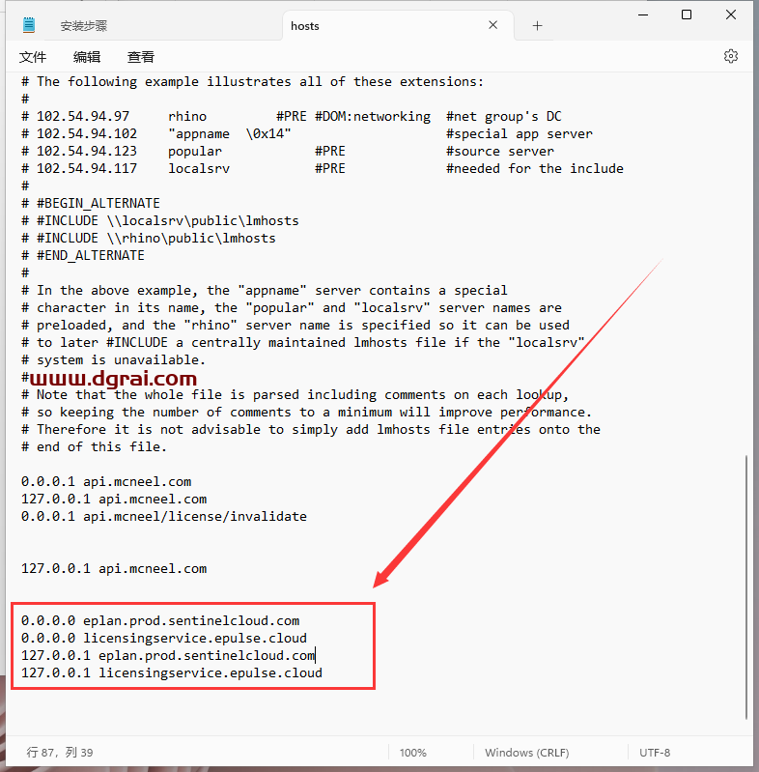Click the UTF-8 encoding status
This screenshot has height=772, width=759.
655,753
